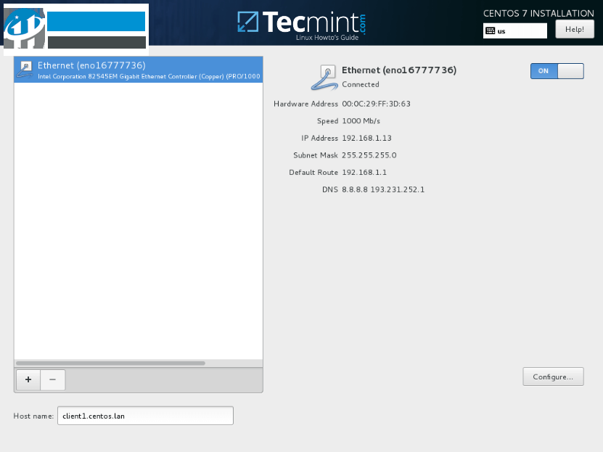This screenshot has height=452, width=603.
Task: Open the Configure dialog
Action: pyautogui.click(x=552, y=376)
